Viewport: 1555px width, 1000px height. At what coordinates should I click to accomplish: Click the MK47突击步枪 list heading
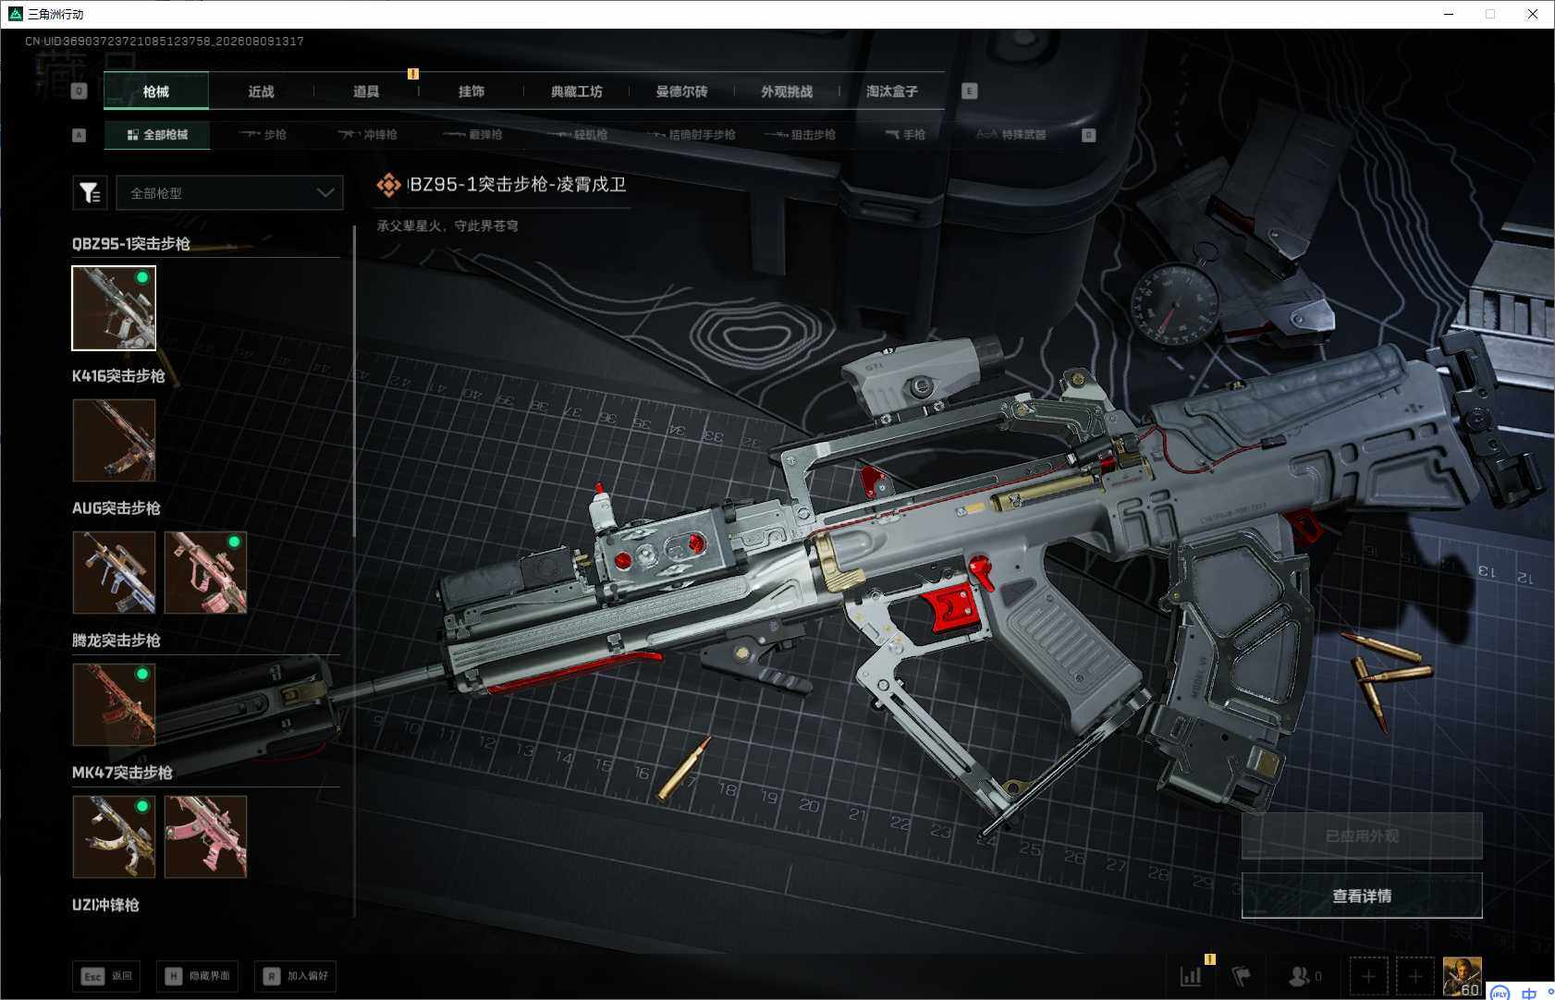click(x=122, y=772)
